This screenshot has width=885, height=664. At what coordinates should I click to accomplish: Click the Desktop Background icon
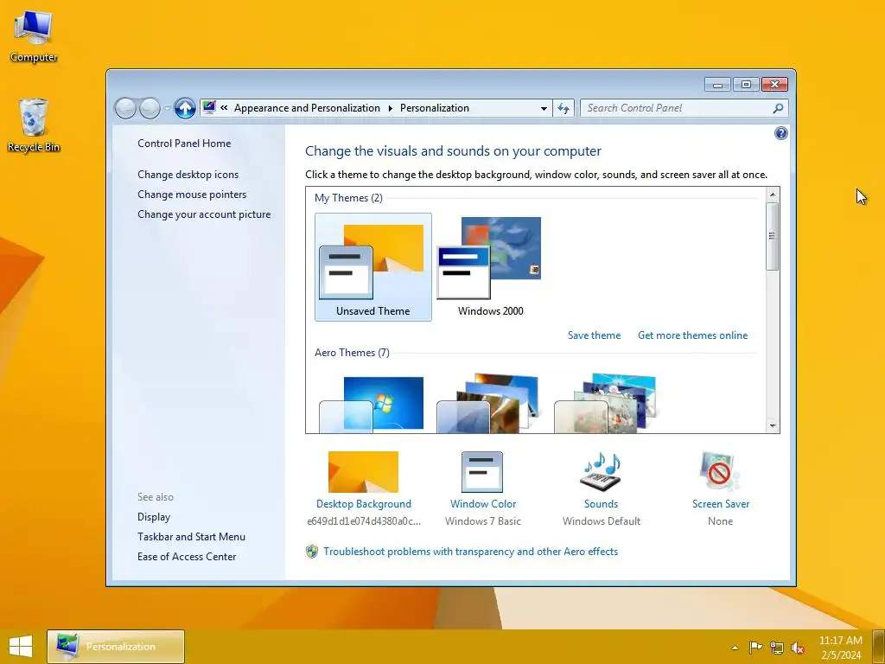[364, 472]
